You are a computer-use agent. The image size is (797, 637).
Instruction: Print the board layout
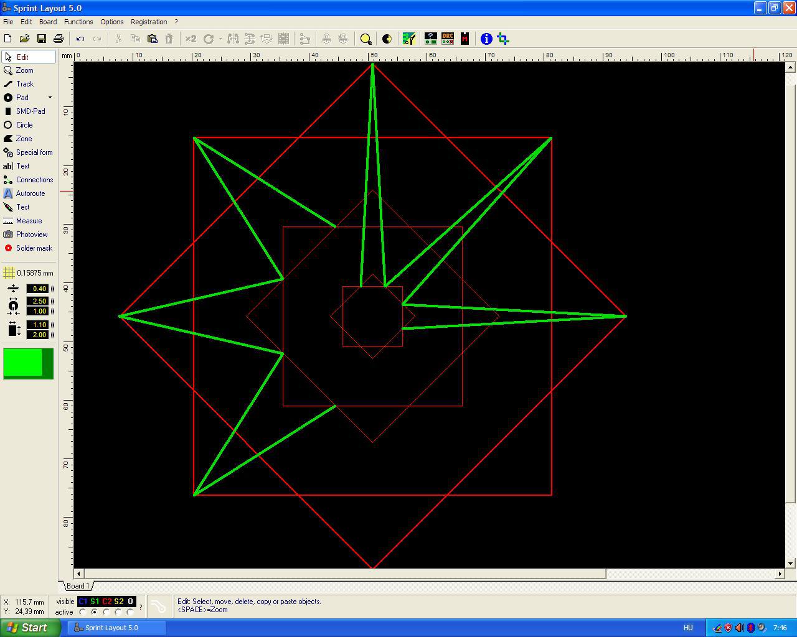[59, 39]
